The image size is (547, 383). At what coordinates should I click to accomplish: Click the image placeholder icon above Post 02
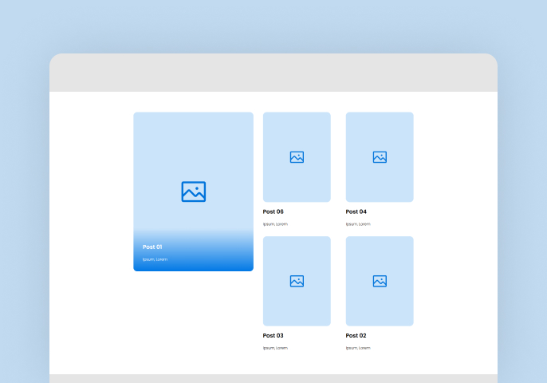[x=380, y=281]
